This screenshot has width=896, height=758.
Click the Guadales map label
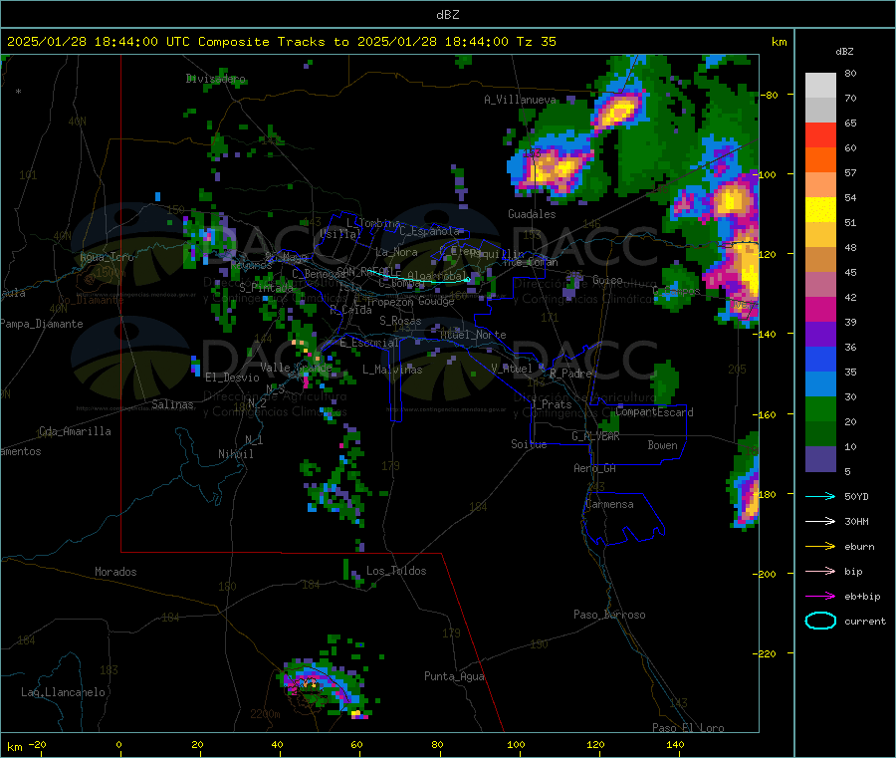[532, 214]
